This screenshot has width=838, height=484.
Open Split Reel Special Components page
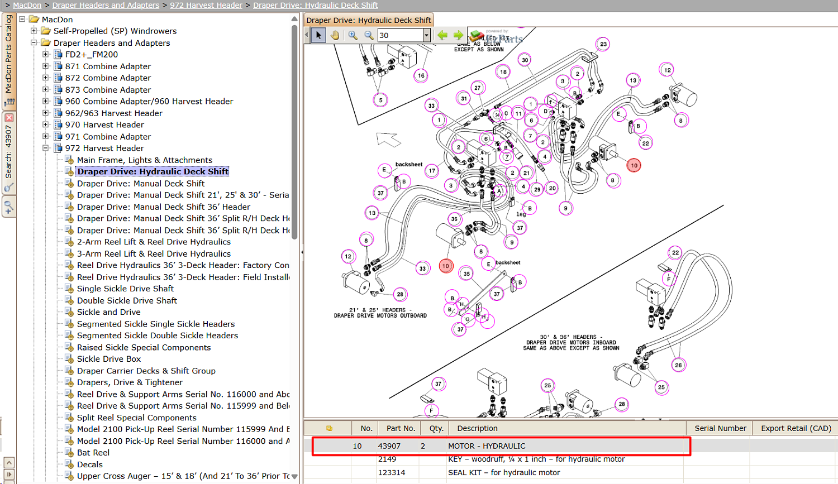point(137,418)
